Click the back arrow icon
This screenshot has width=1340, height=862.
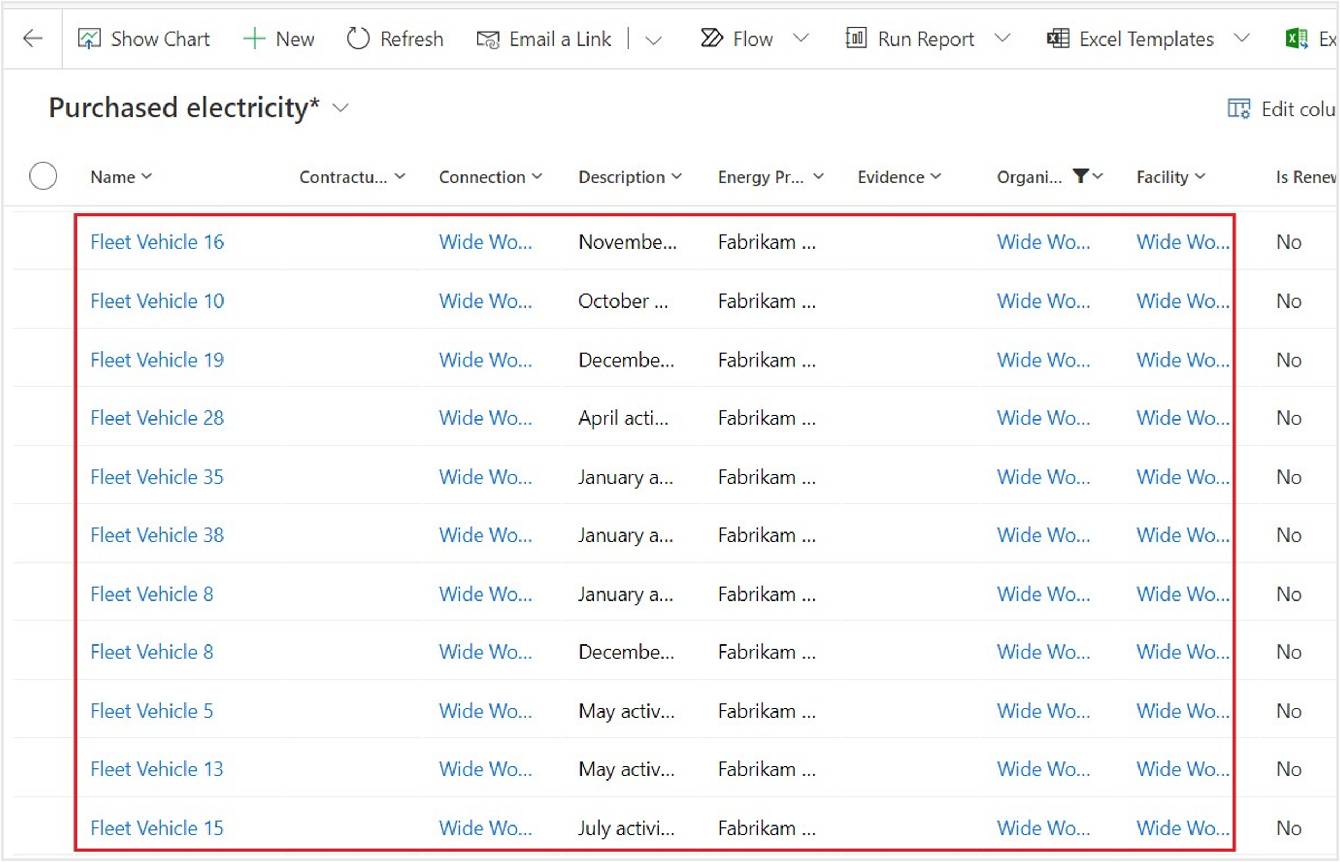pyautogui.click(x=33, y=39)
